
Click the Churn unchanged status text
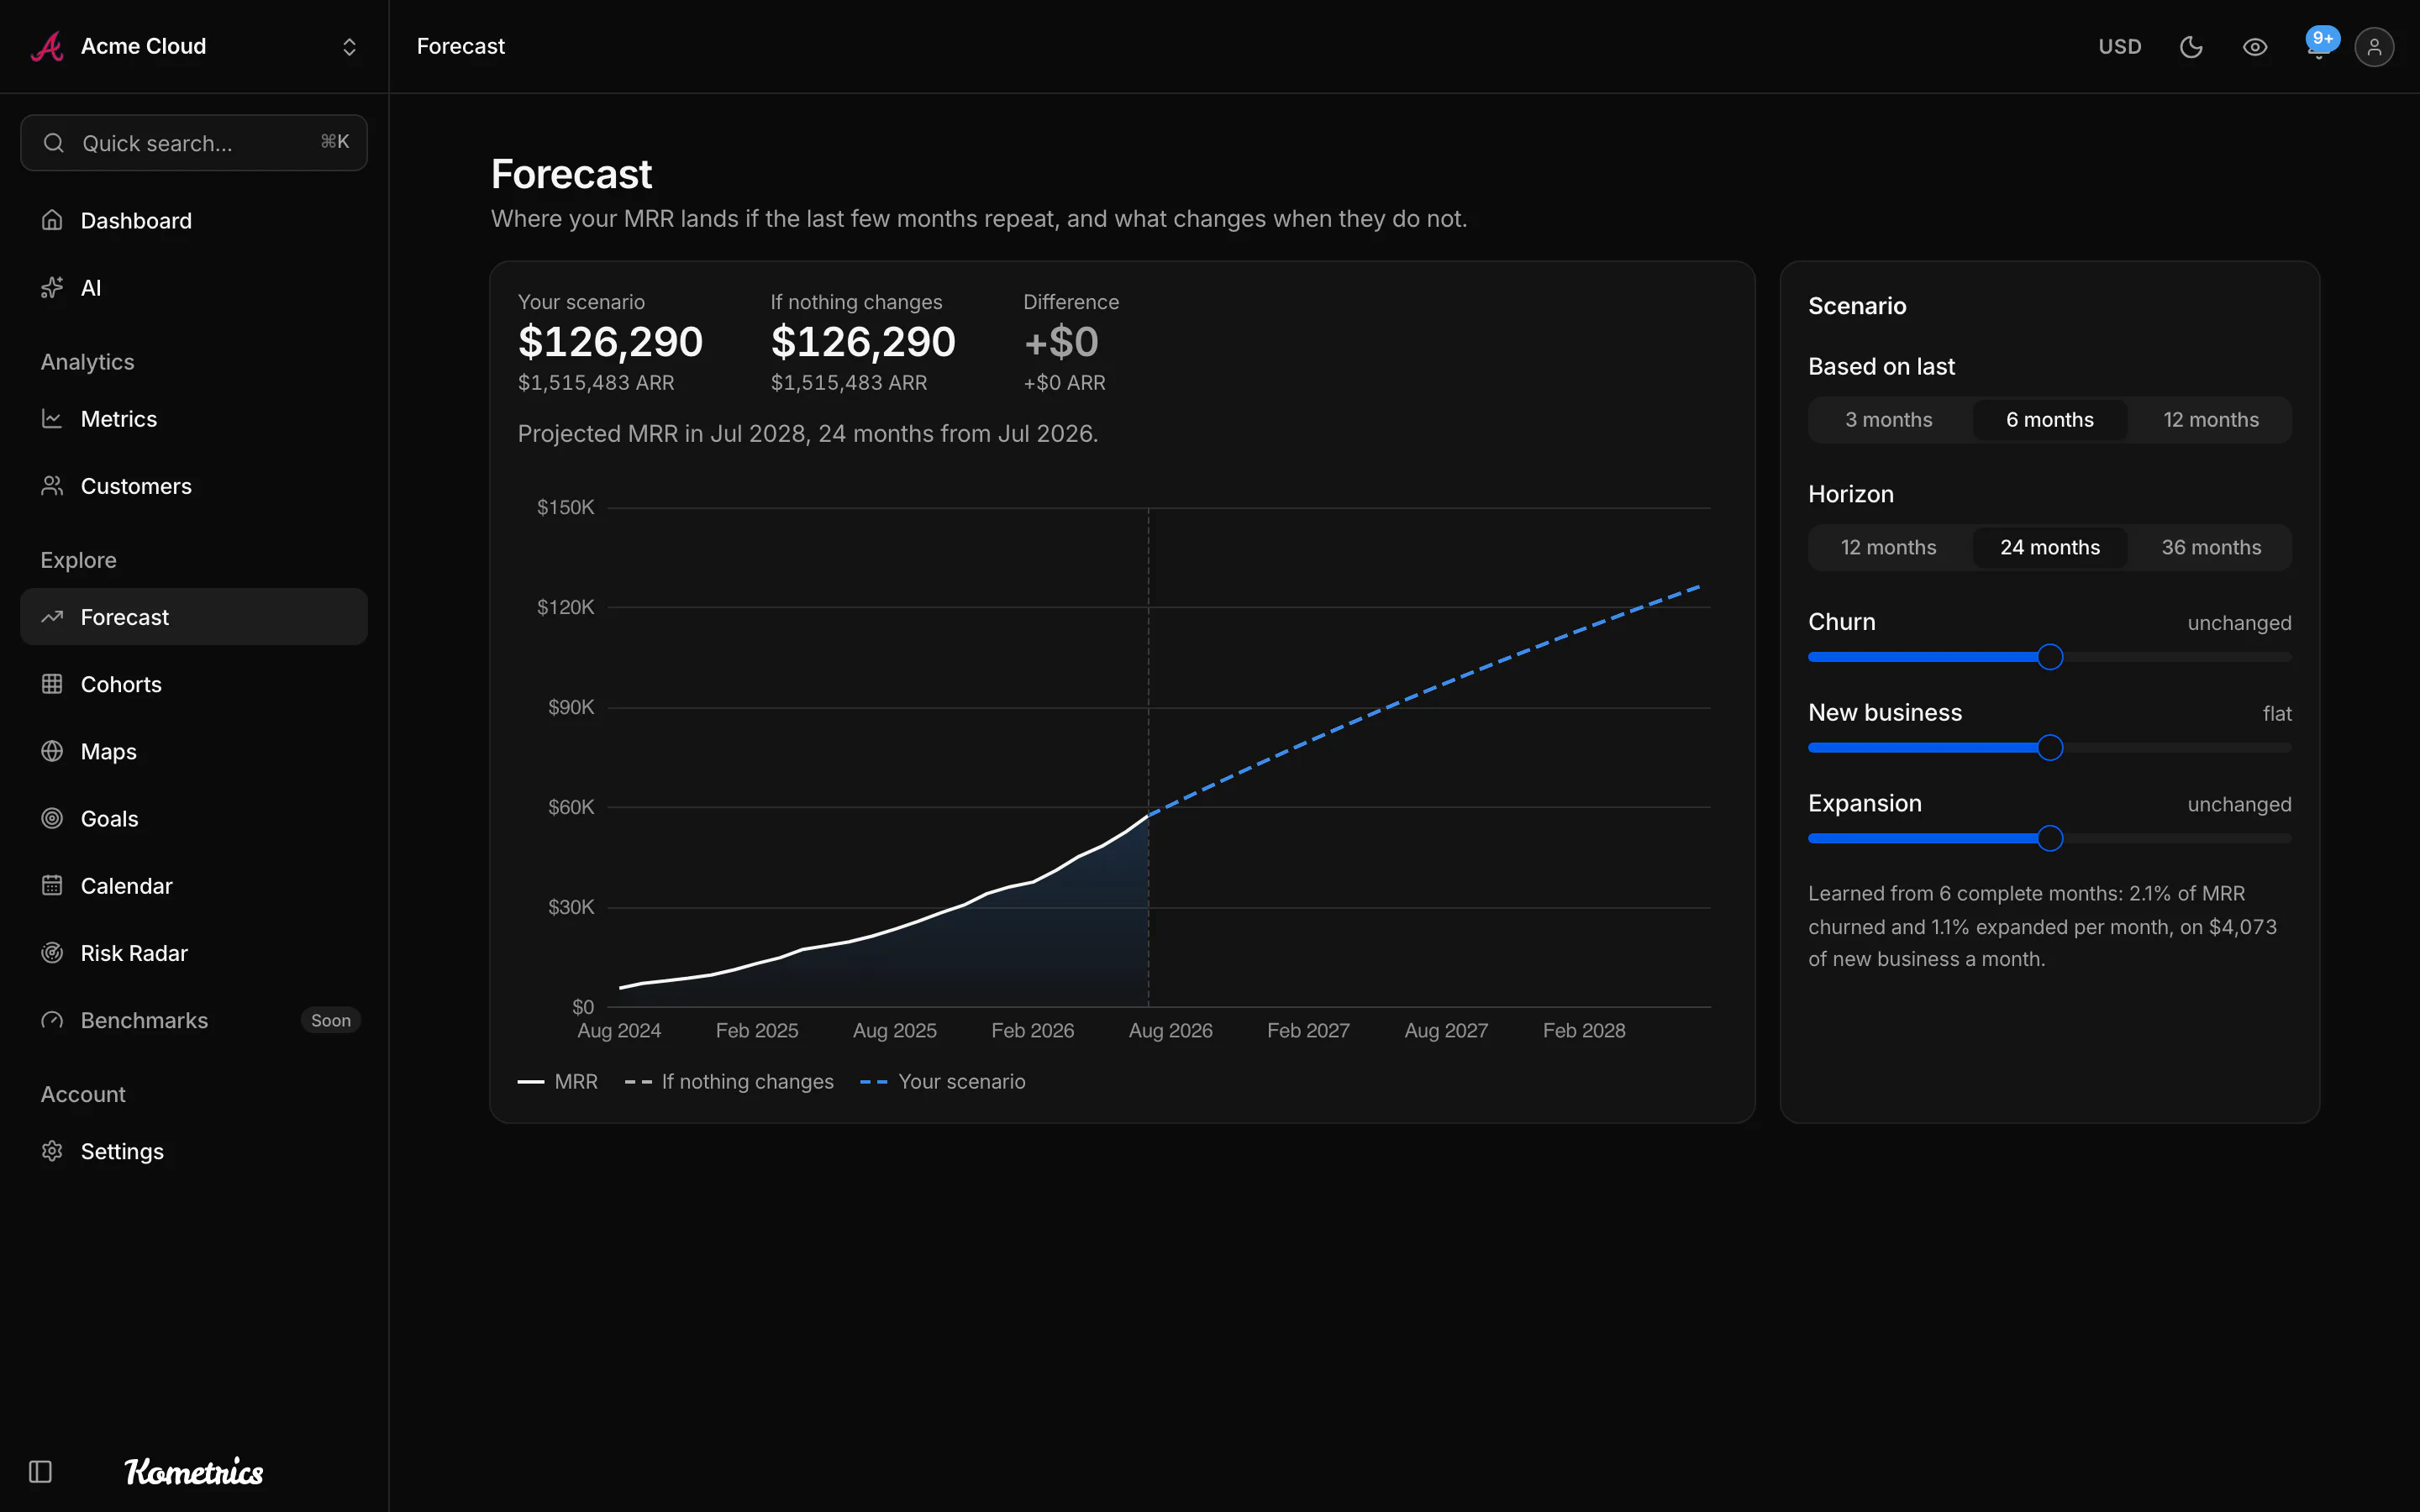coord(2239,623)
